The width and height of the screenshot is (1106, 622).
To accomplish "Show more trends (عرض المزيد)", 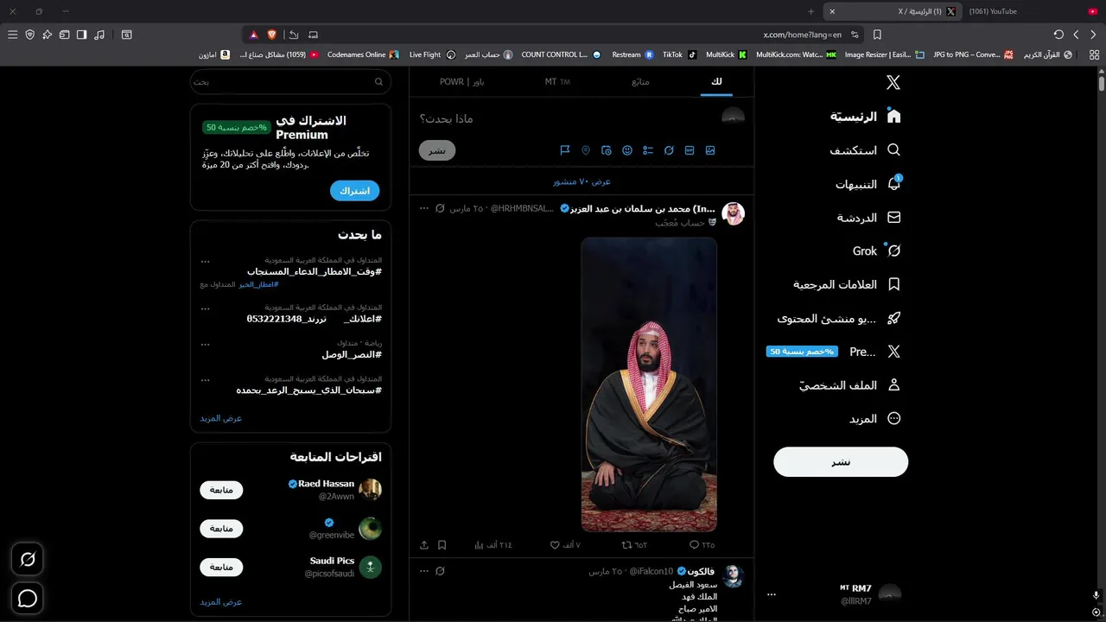I will (x=221, y=418).
